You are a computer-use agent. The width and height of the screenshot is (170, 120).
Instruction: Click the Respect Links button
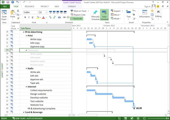click(78, 15)
